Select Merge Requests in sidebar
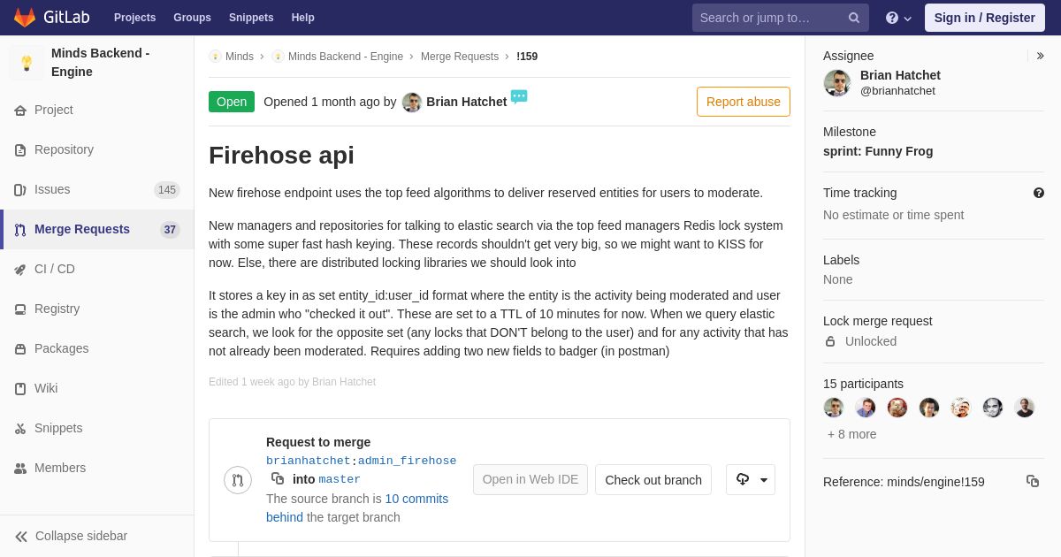The height and width of the screenshot is (557, 1061). [x=96, y=229]
